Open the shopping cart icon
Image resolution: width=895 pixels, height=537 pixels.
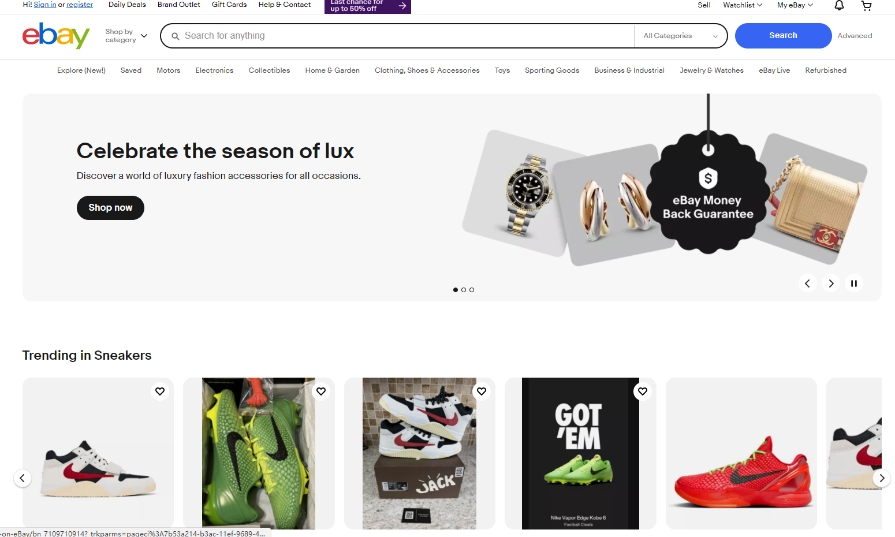[x=867, y=6]
